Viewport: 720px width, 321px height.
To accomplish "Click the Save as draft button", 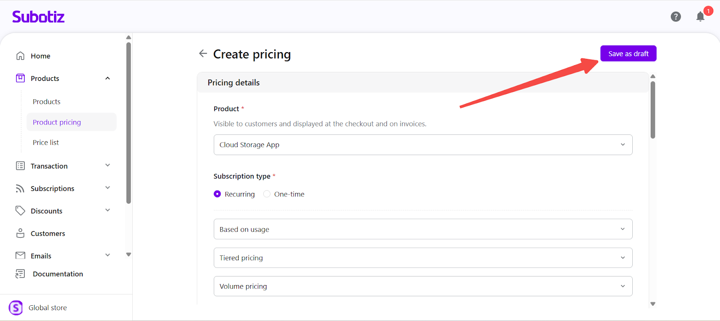I will coord(628,53).
